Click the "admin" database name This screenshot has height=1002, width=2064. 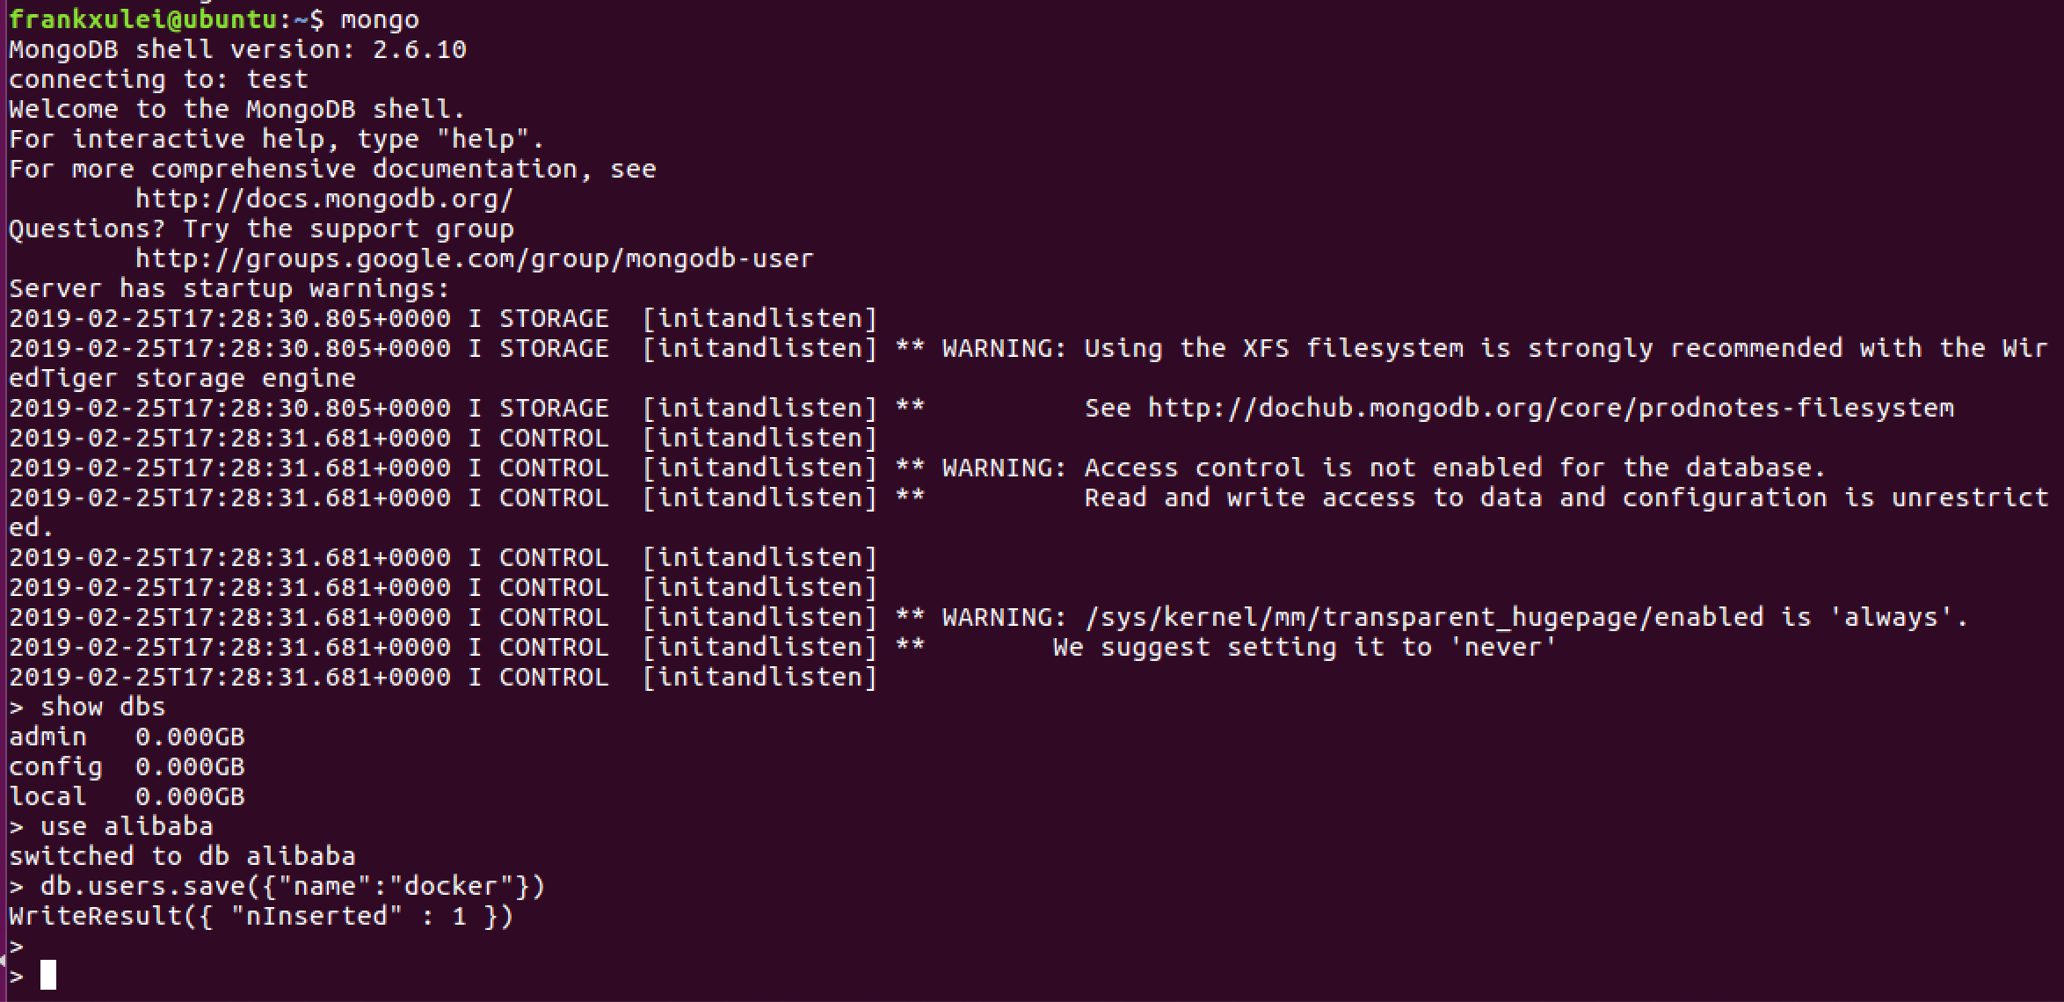click(x=48, y=737)
